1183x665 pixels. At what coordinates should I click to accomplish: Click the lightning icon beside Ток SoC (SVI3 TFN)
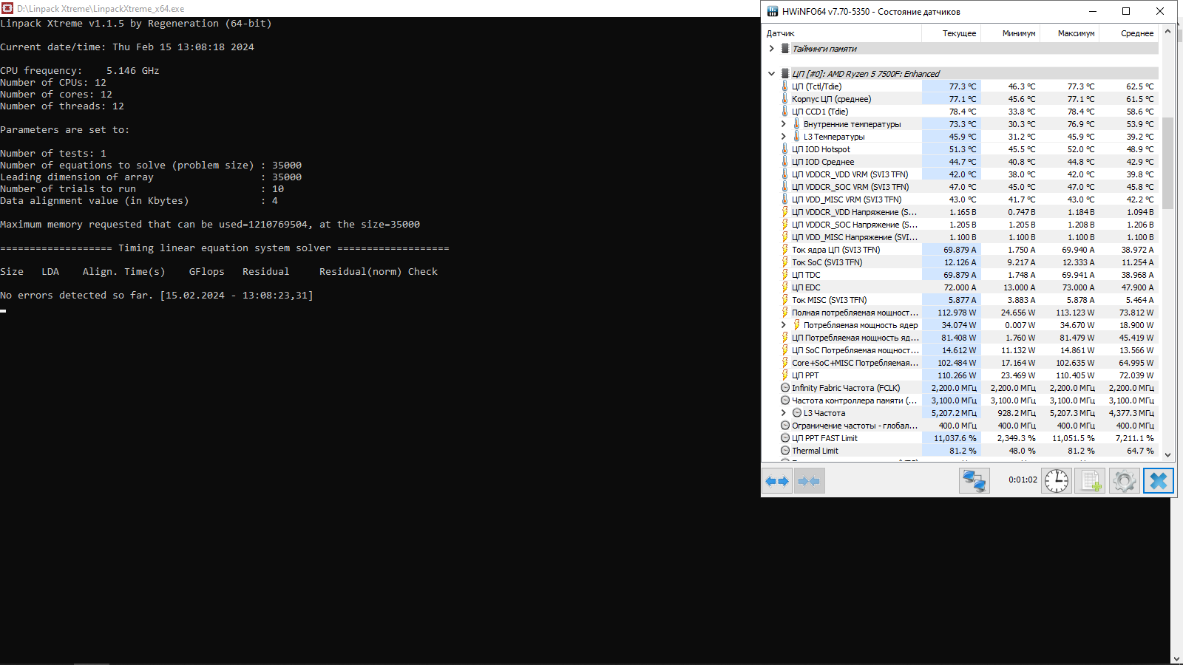point(785,262)
